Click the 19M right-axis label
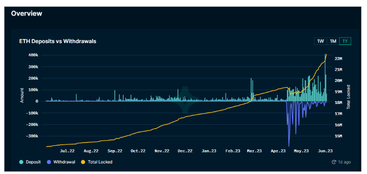367x174 pixels. click(x=339, y=92)
